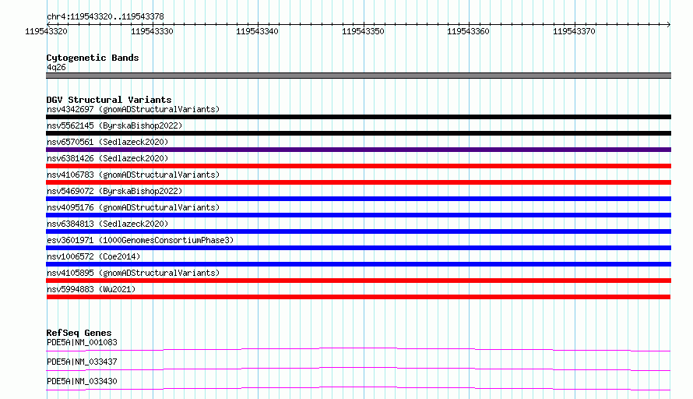Screen dimensions: 693x399
Task: Open nsv4095176 gnomADStructuralVariants label
Action: (133, 207)
